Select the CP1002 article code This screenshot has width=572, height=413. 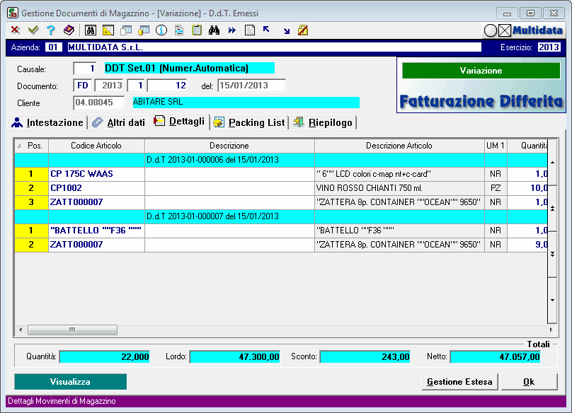coord(66,188)
